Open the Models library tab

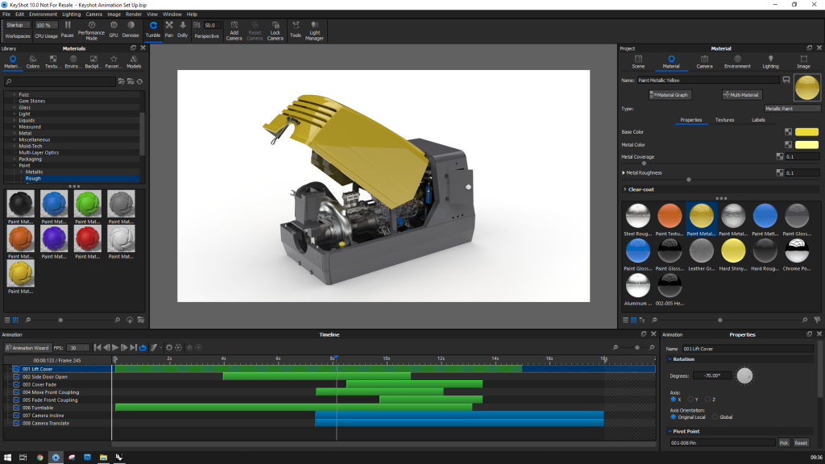click(x=134, y=62)
